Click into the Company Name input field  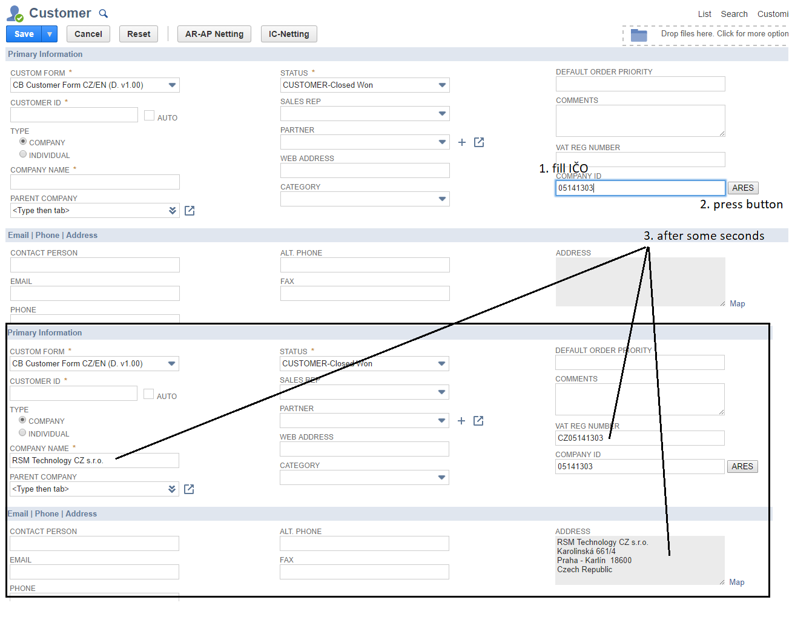click(95, 182)
